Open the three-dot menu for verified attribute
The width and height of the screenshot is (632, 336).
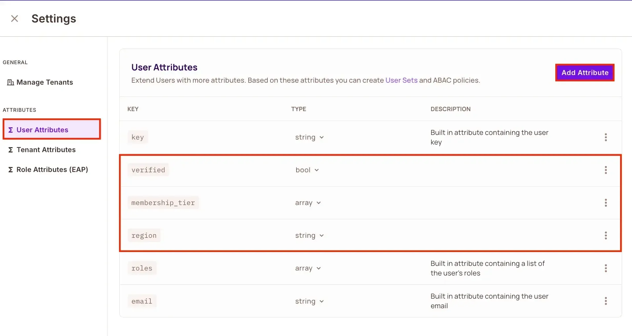pos(606,170)
